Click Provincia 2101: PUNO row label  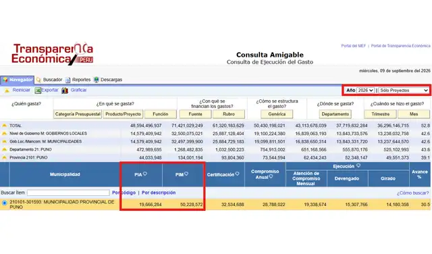coord(28,157)
